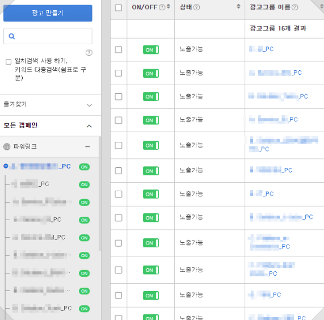Click help icon next to 상태 header
Viewport: 324px width, 320px height.
tap(197, 7)
